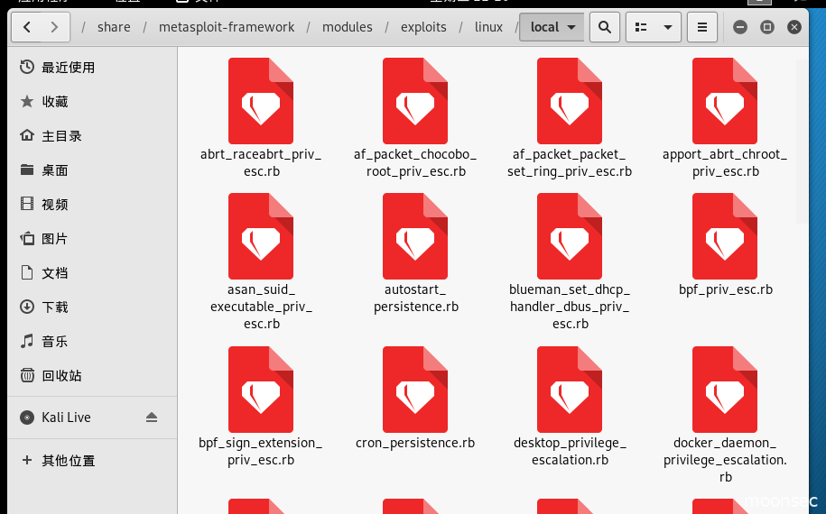Viewport: 826px width, 514px height.
Task: Navigate to metasploit-framework in path bar
Action: (x=227, y=27)
